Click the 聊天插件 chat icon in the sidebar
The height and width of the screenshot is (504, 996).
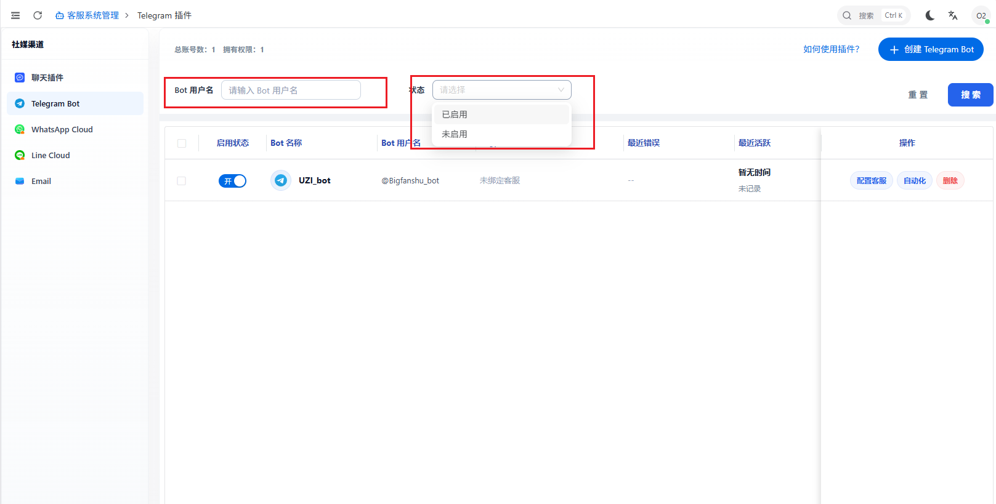(x=20, y=78)
